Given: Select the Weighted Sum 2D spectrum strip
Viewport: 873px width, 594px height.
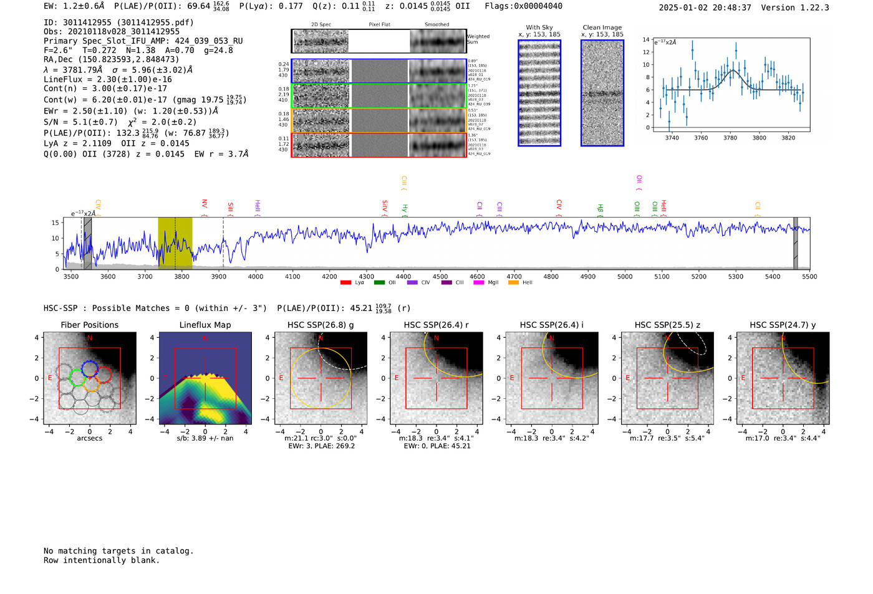Looking at the screenshot, I should (379, 41).
